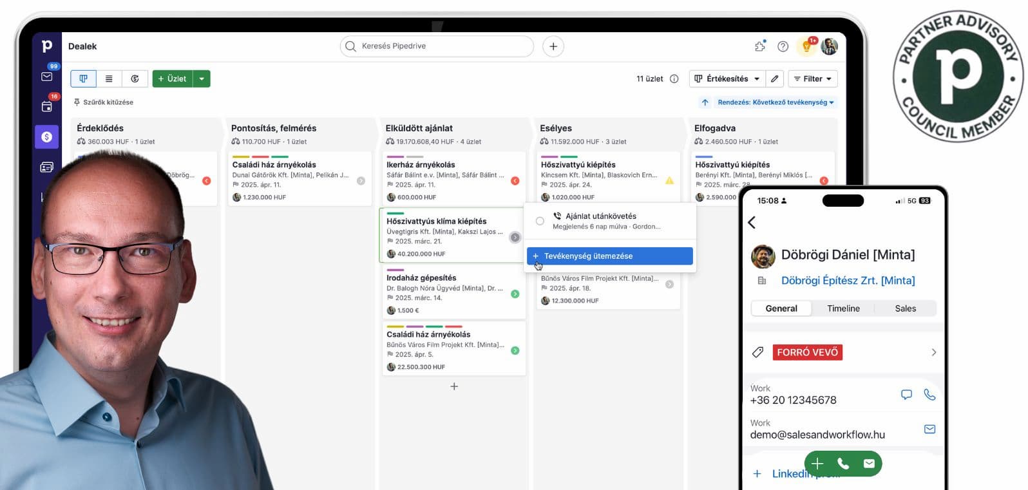The image size is (1028, 490).
Task: Select the Deals dollar icon in sidebar
Action: tap(47, 137)
